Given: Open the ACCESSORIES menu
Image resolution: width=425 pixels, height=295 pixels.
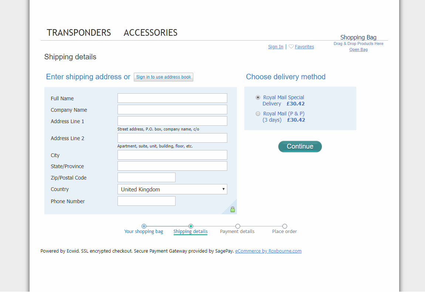Looking at the screenshot, I should click(x=150, y=33).
